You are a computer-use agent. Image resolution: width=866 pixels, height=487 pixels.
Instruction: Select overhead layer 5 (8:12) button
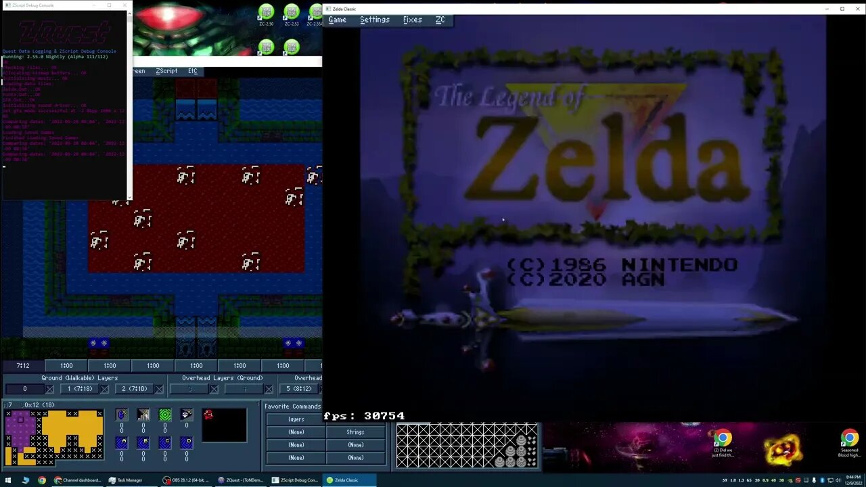click(x=298, y=389)
